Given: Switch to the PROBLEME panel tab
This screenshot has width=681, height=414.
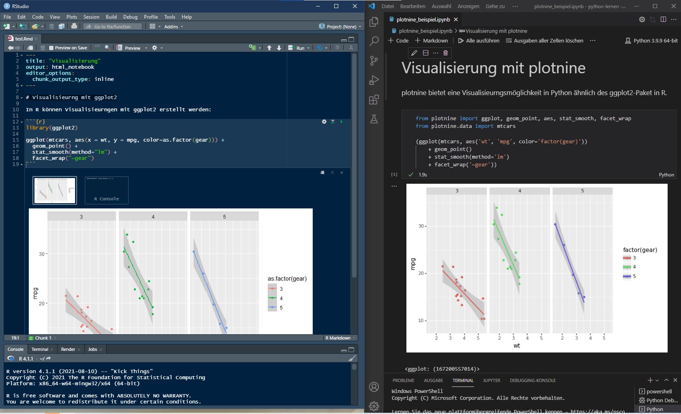Looking at the screenshot, I should click(403, 380).
